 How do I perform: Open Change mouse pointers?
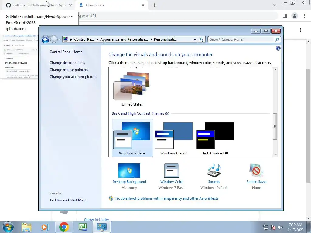point(69,70)
